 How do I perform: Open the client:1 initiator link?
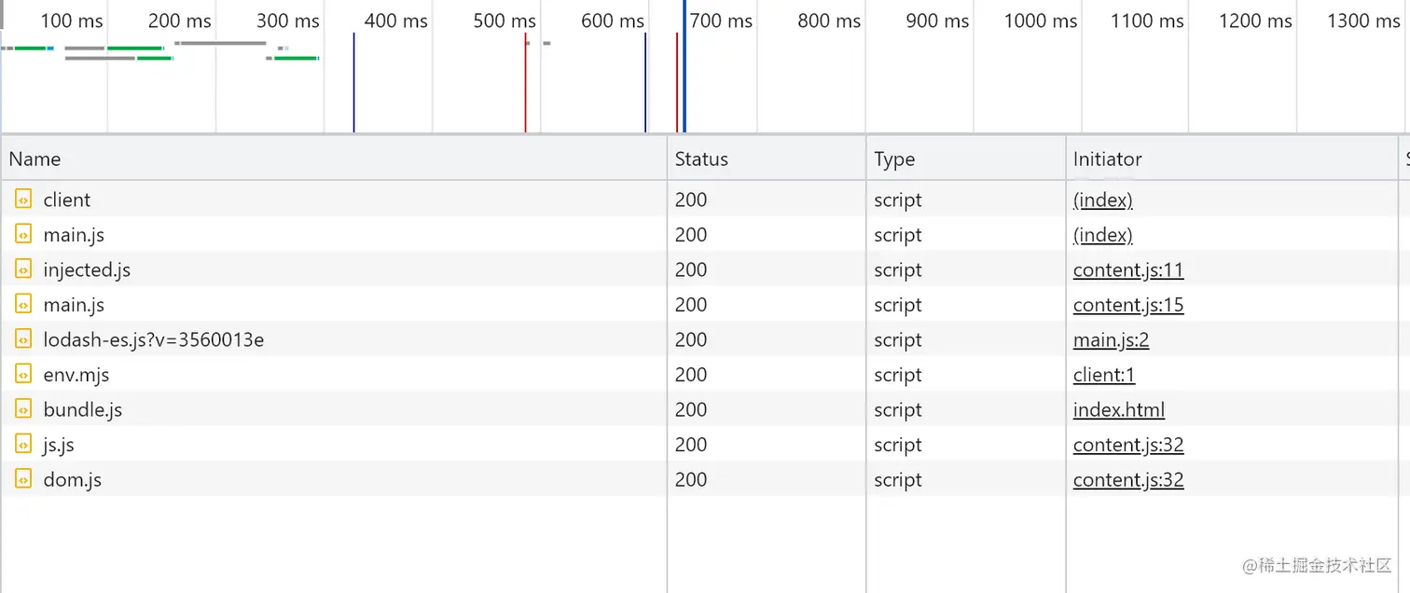tap(1104, 375)
